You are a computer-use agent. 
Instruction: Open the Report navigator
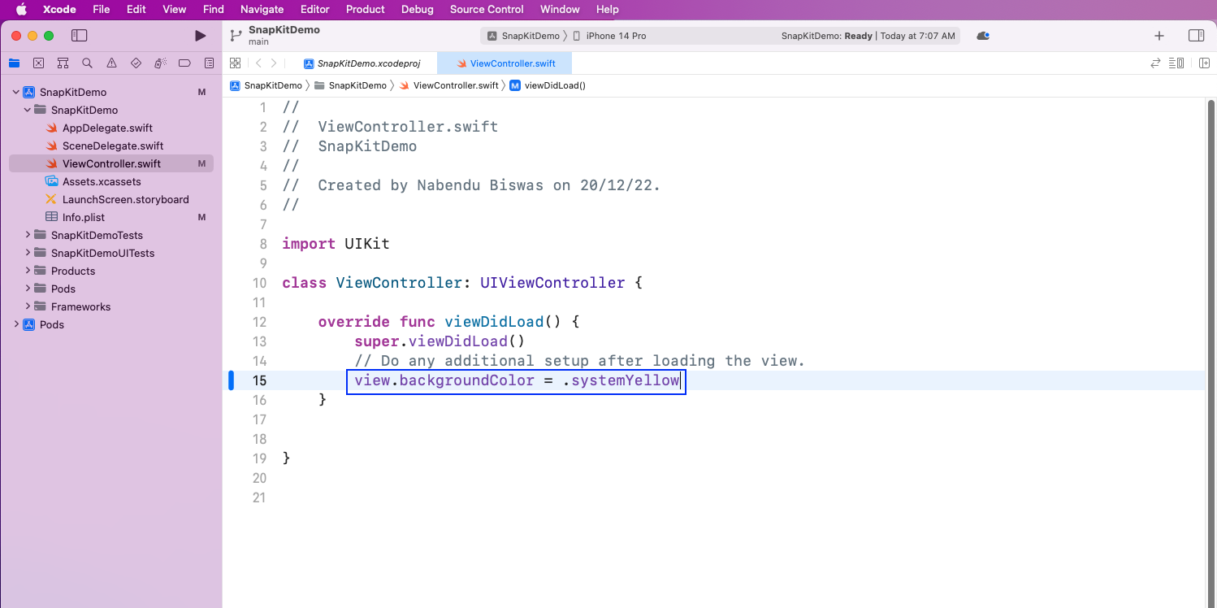tap(209, 63)
